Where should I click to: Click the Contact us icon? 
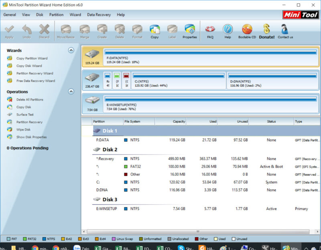[285, 31]
